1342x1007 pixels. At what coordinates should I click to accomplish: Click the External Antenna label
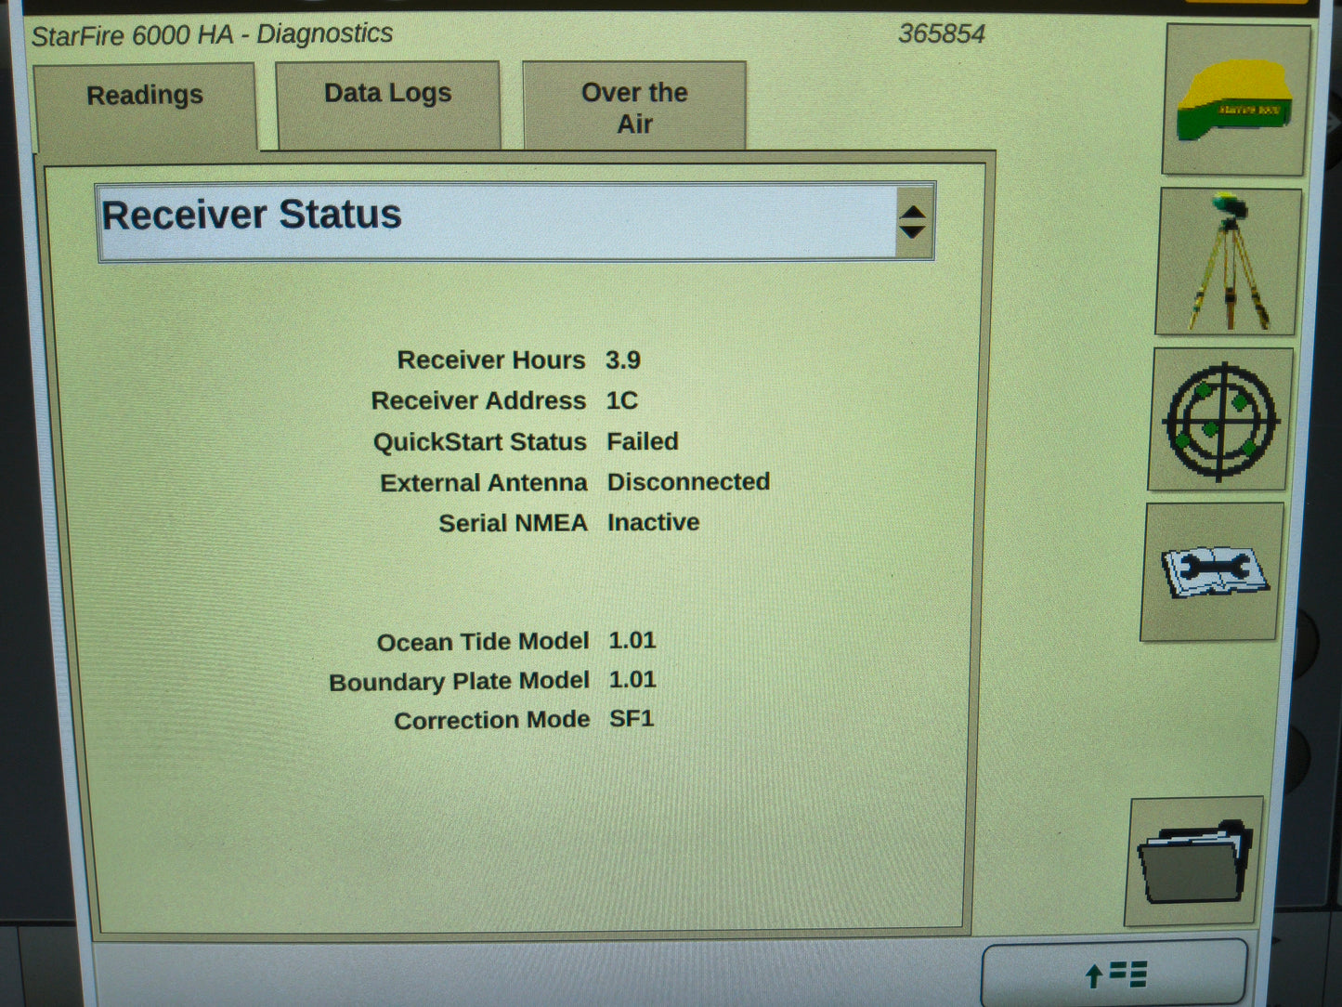click(x=484, y=483)
